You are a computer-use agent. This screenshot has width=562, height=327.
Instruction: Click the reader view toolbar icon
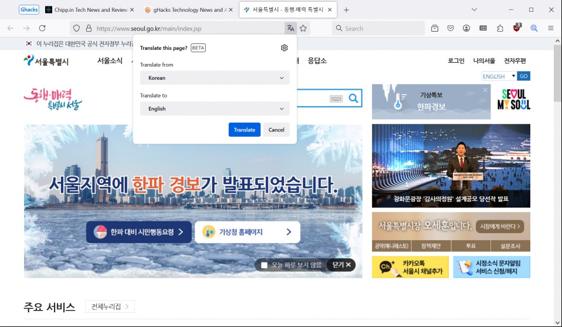point(483,28)
